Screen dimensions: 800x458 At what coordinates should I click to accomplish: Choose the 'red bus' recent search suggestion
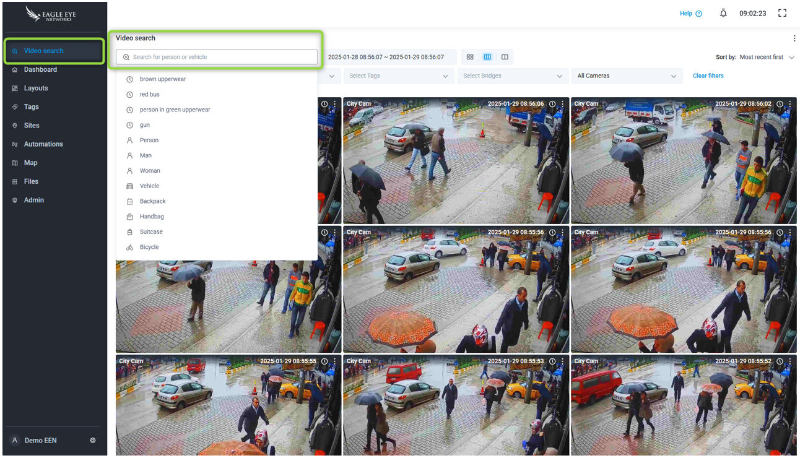tap(149, 95)
